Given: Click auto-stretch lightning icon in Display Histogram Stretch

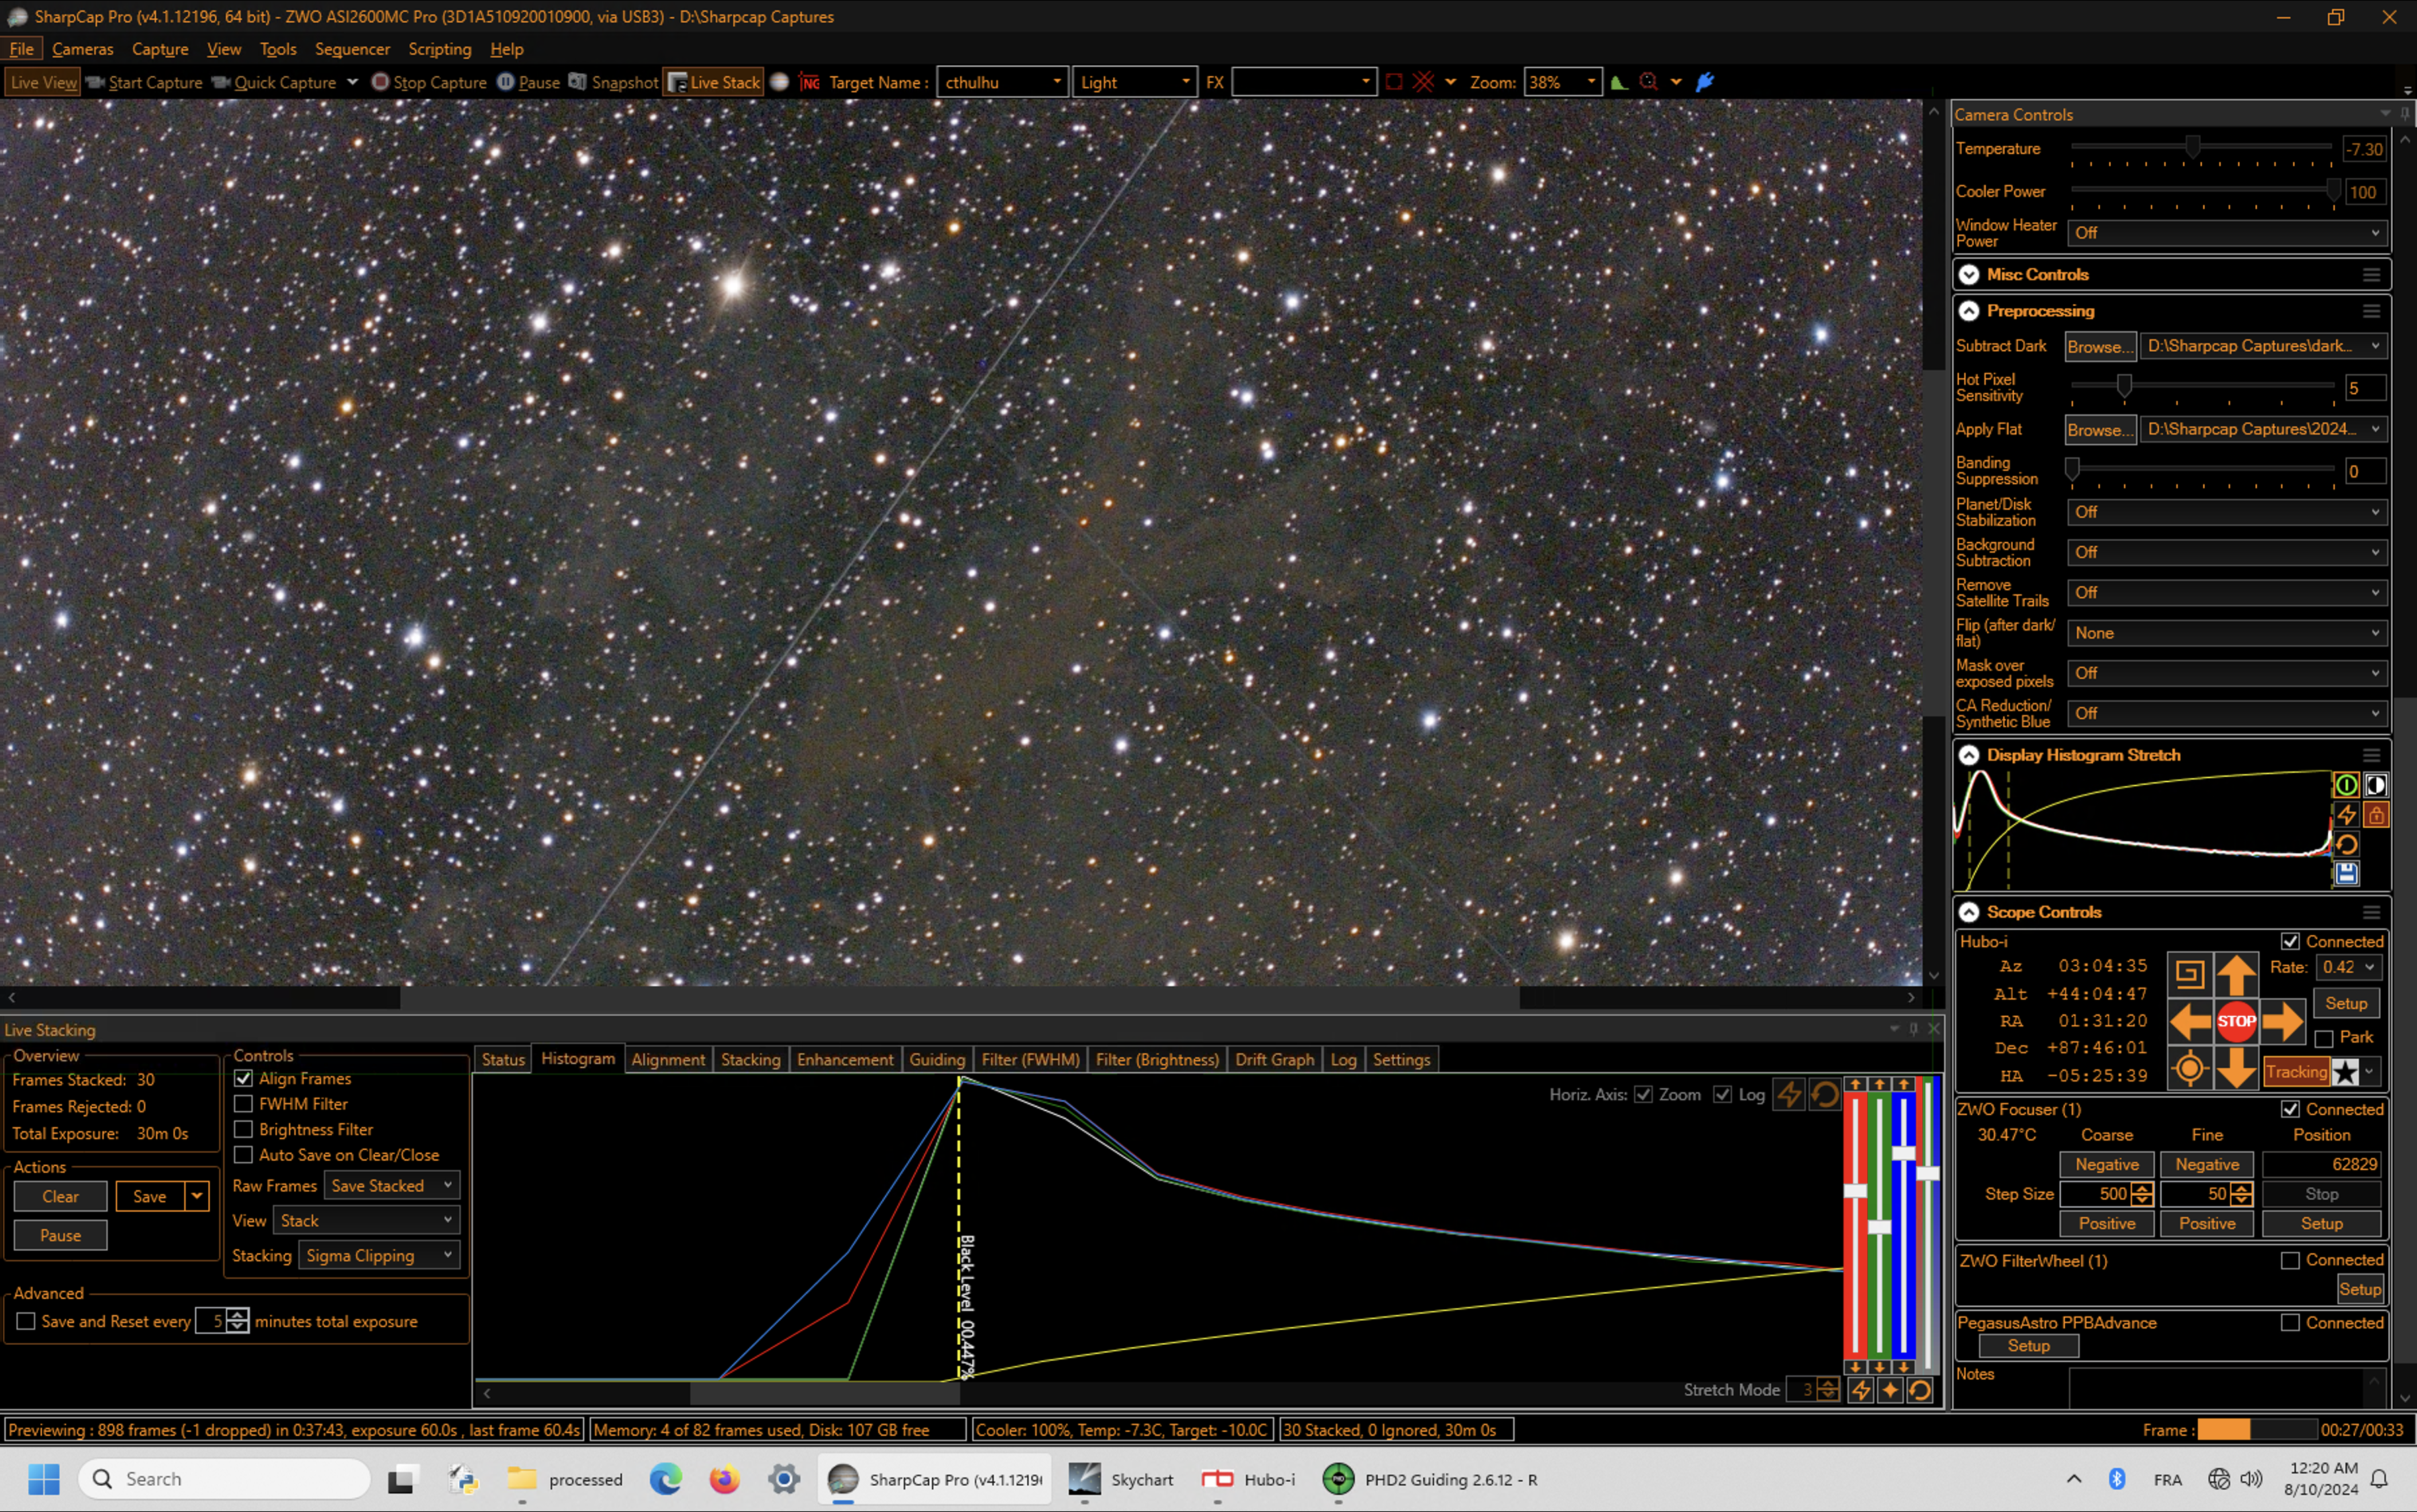Looking at the screenshot, I should pos(2346,815).
